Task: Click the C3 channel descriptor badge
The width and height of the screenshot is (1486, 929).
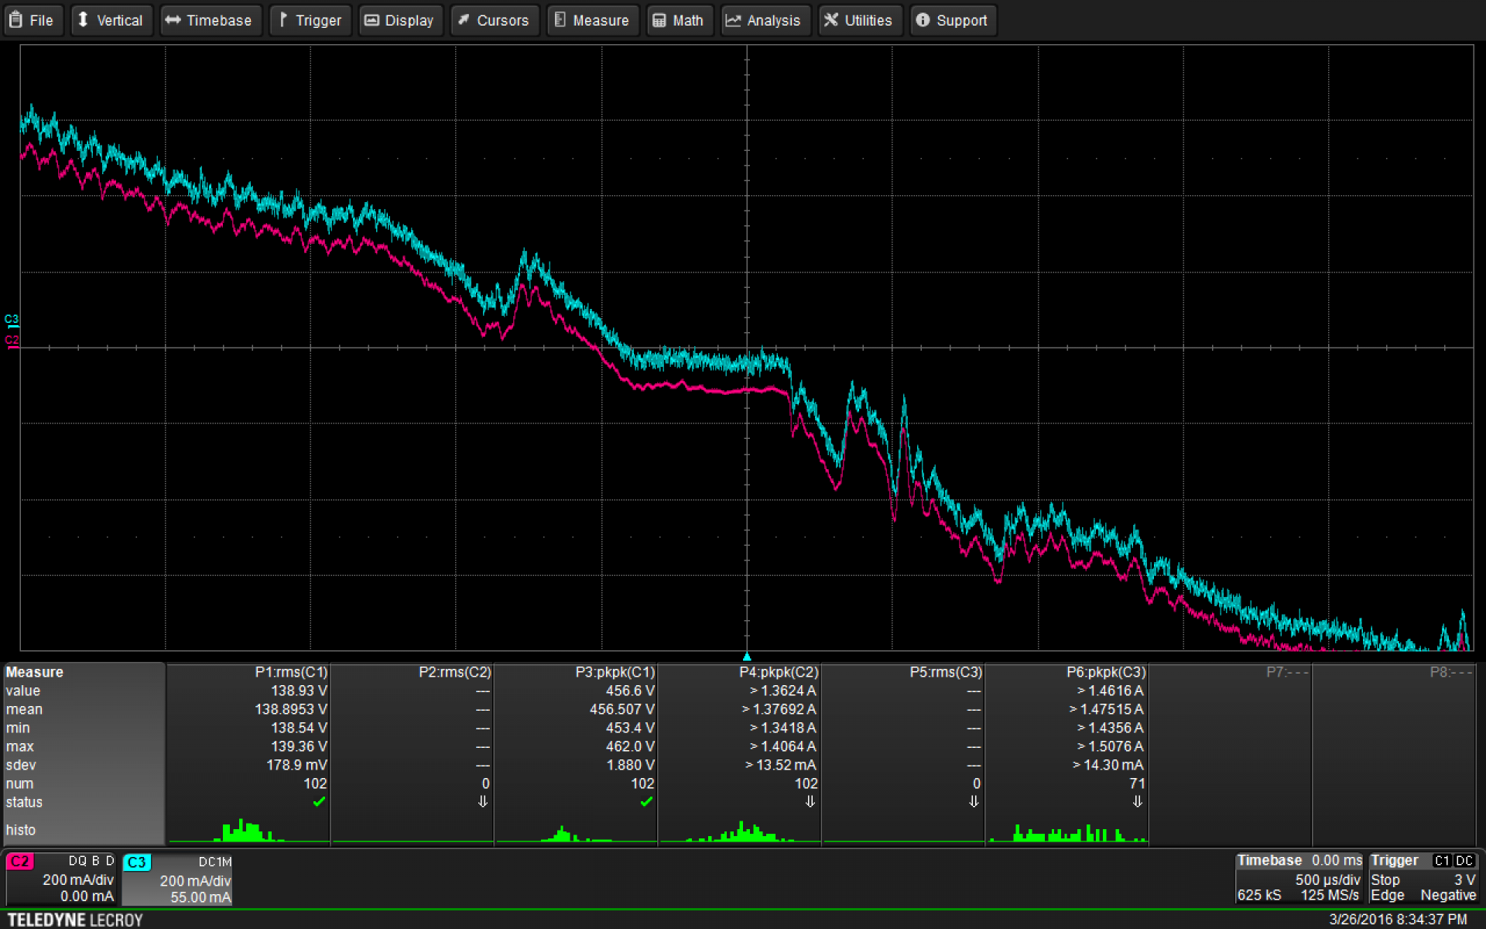Action: click(x=136, y=862)
